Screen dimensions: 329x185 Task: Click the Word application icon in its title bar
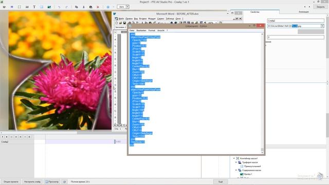115,14
